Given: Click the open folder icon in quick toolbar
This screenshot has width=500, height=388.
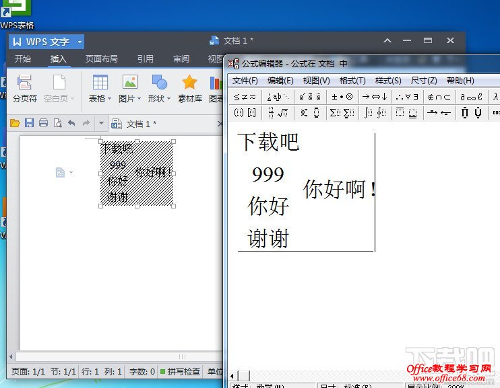Looking at the screenshot, I should (x=15, y=123).
